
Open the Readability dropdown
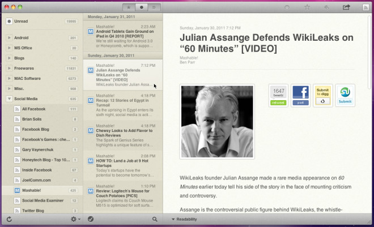click(x=184, y=219)
